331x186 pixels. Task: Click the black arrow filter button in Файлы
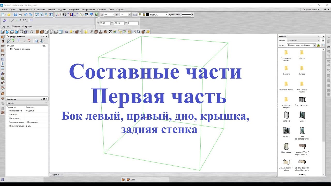323,41
